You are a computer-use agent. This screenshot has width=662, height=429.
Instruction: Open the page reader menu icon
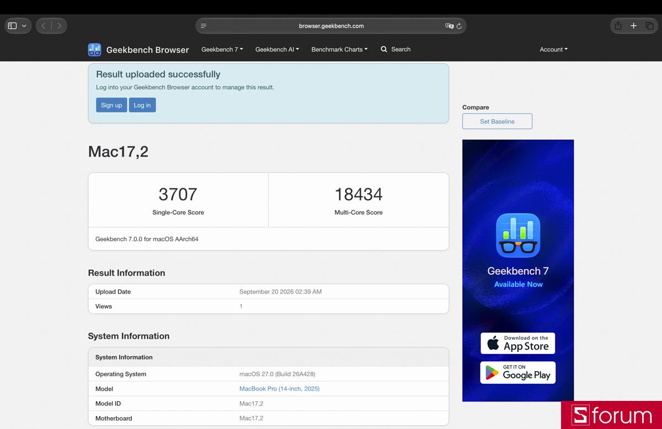click(204, 26)
